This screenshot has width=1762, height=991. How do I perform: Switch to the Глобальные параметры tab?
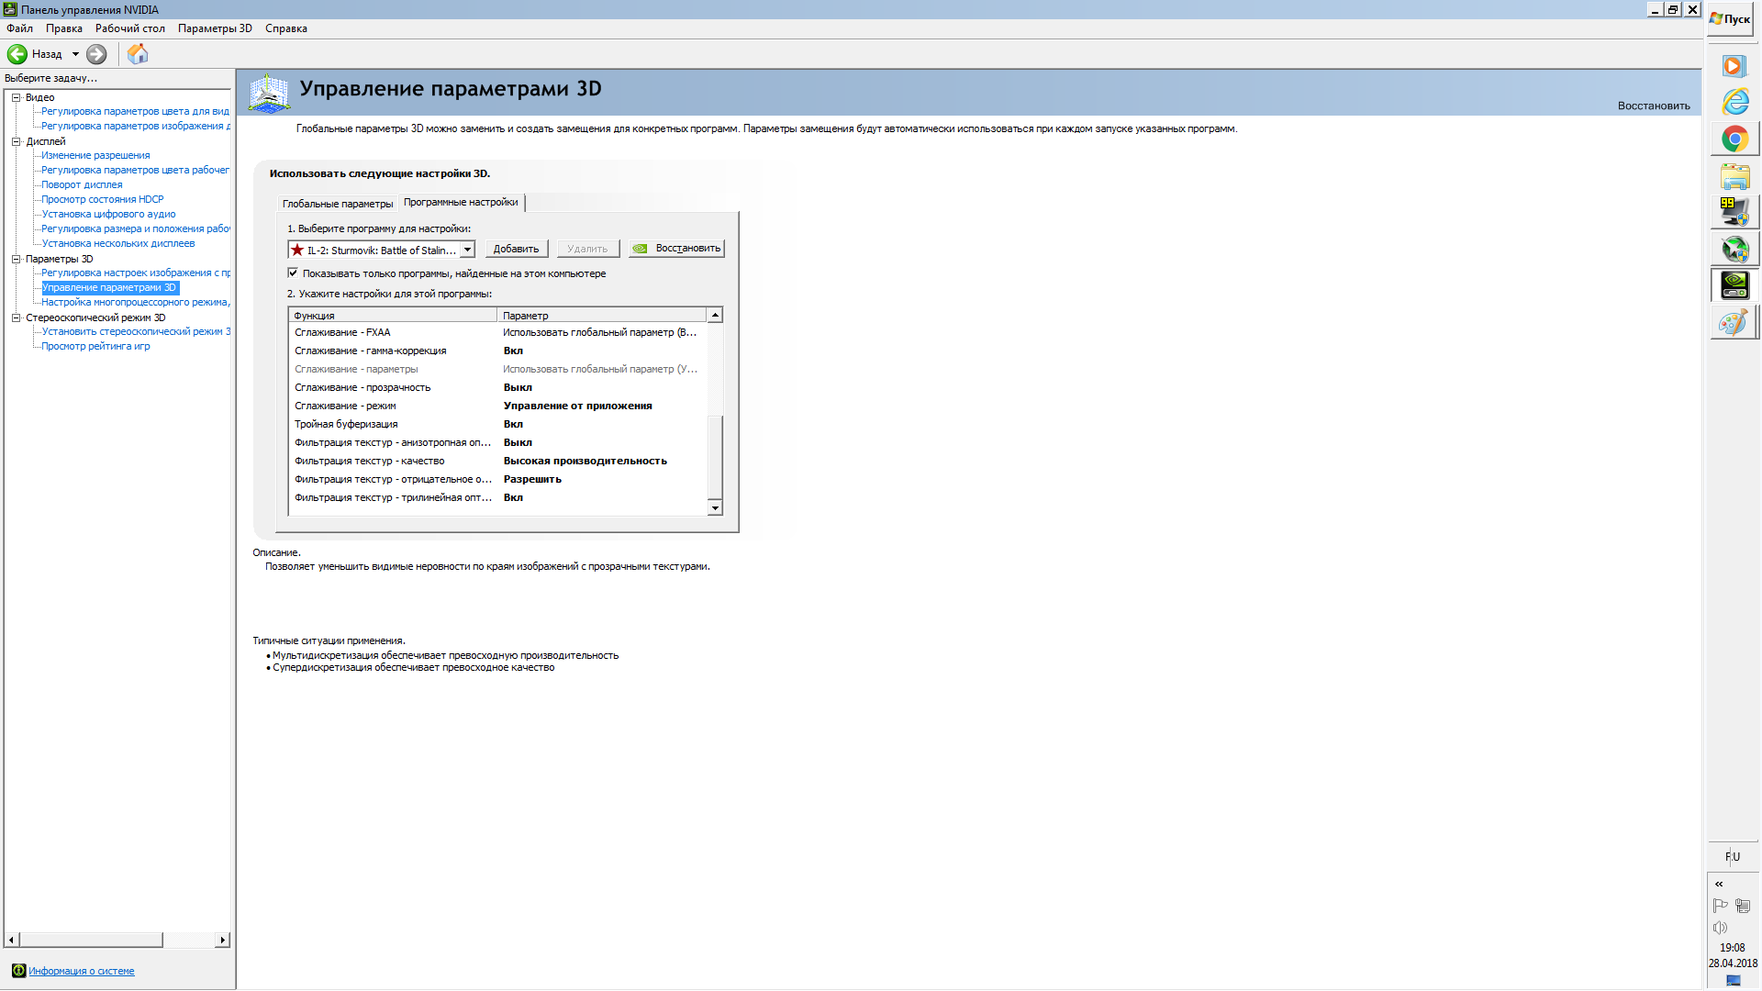pos(337,204)
